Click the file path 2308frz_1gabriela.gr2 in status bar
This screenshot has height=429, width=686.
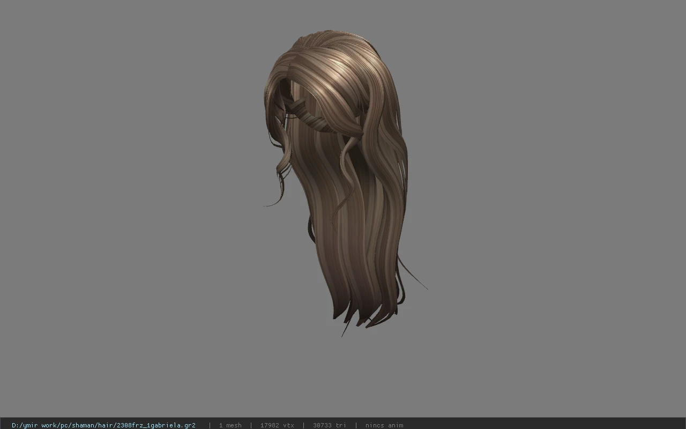click(x=103, y=425)
